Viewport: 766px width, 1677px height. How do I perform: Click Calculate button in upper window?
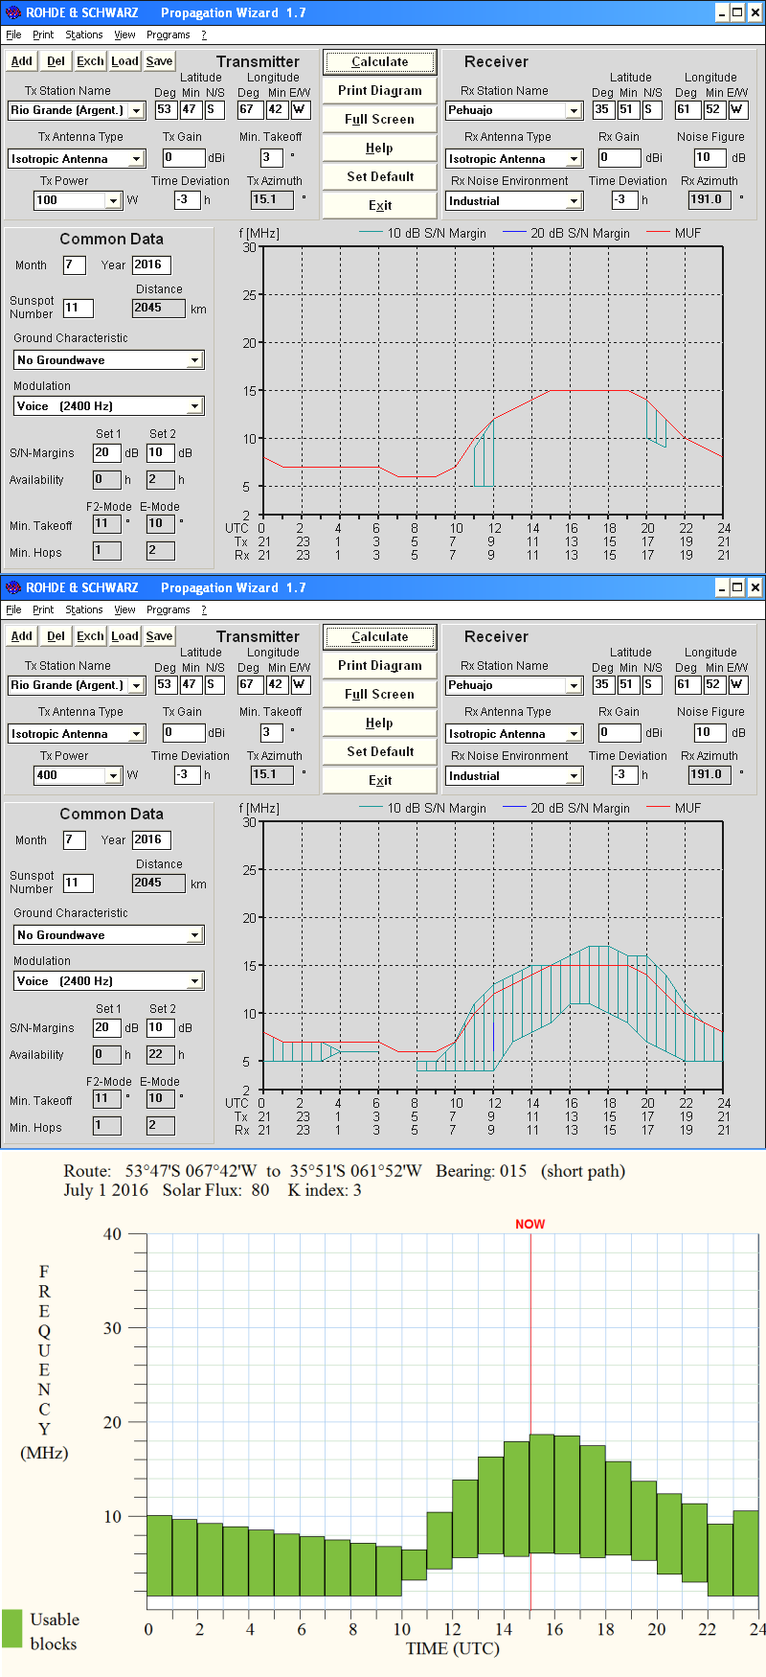coord(380,62)
